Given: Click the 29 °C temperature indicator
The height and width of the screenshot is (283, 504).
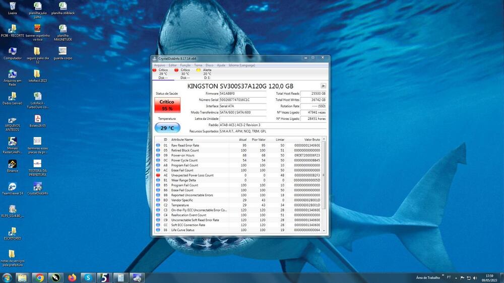Looking at the screenshot, I should point(167,128).
